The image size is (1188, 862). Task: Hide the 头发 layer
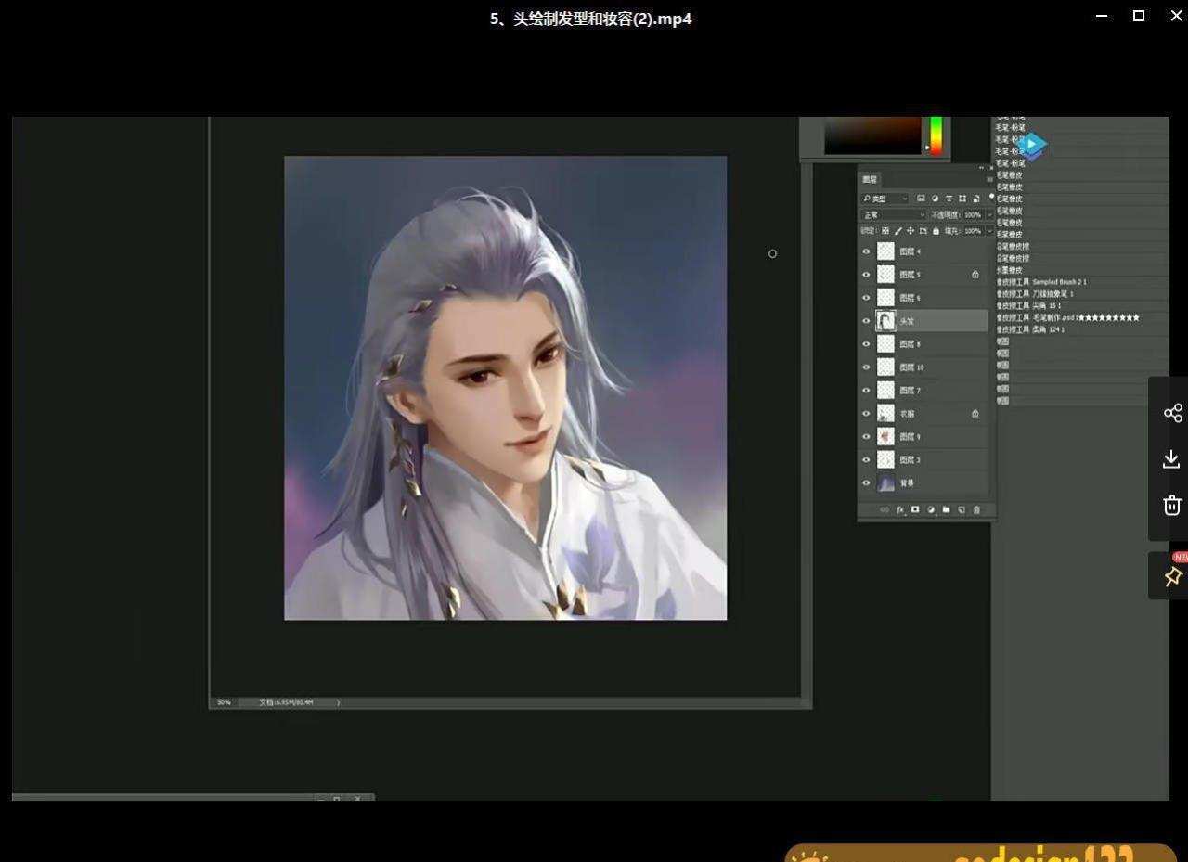click(x=866, y=321)
